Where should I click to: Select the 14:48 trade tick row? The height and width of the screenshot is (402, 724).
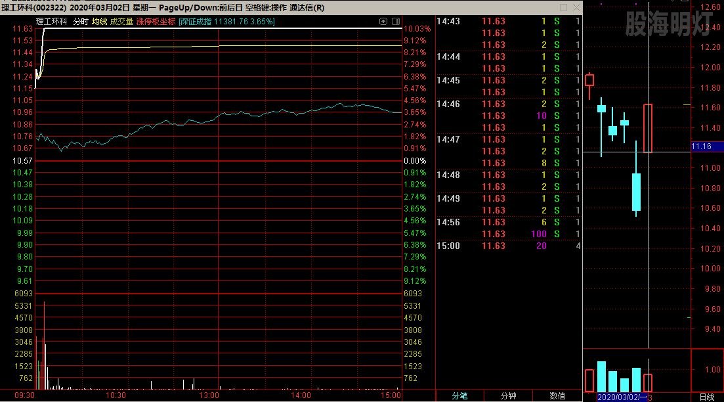508,175
